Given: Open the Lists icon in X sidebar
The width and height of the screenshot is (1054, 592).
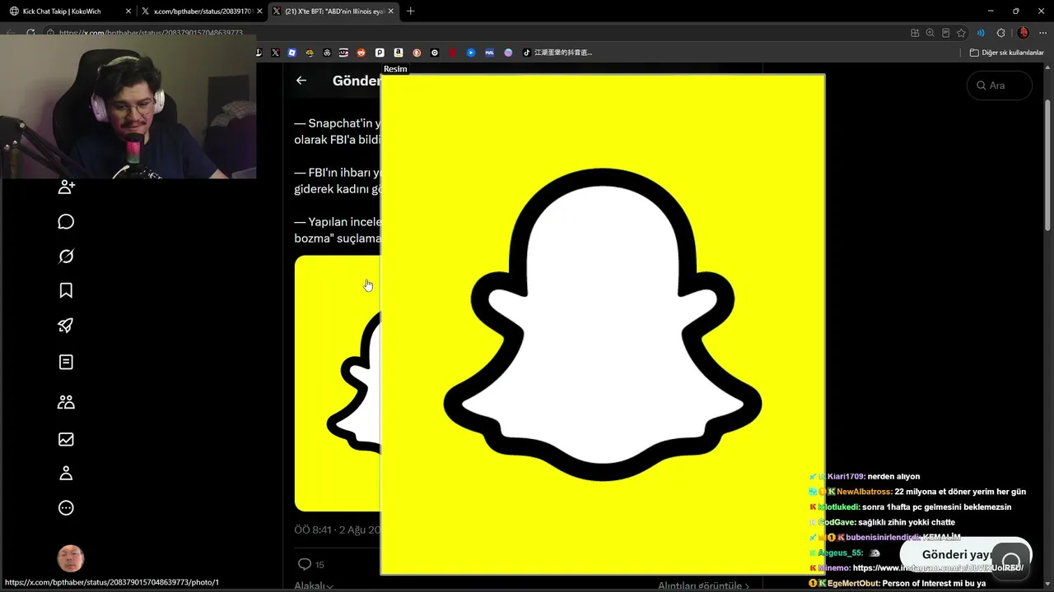Looking at the screenshot, I should point(67,362).
